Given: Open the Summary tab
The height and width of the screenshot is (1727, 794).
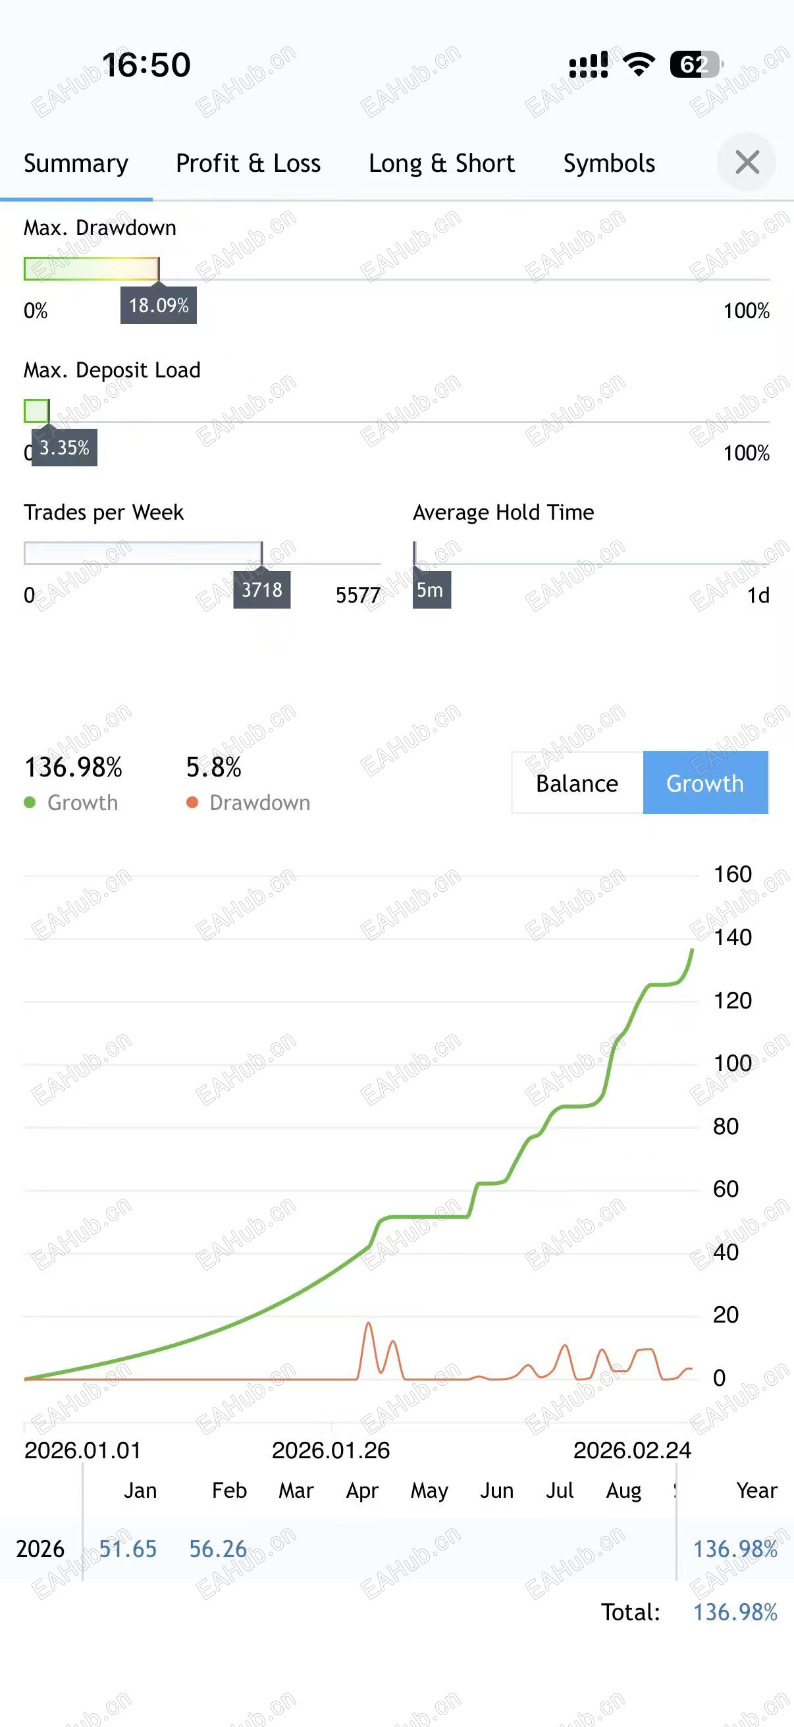Looking at the screenshot, I should tap(76, 163).
